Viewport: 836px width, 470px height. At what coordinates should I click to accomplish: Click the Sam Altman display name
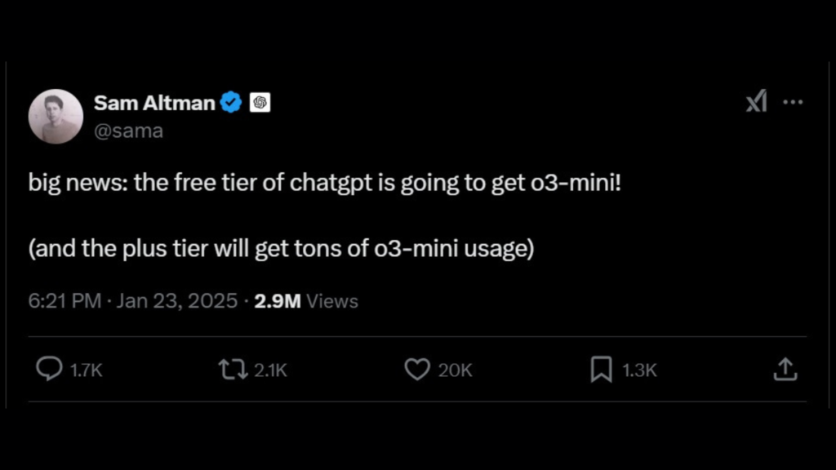pos(154,103)
